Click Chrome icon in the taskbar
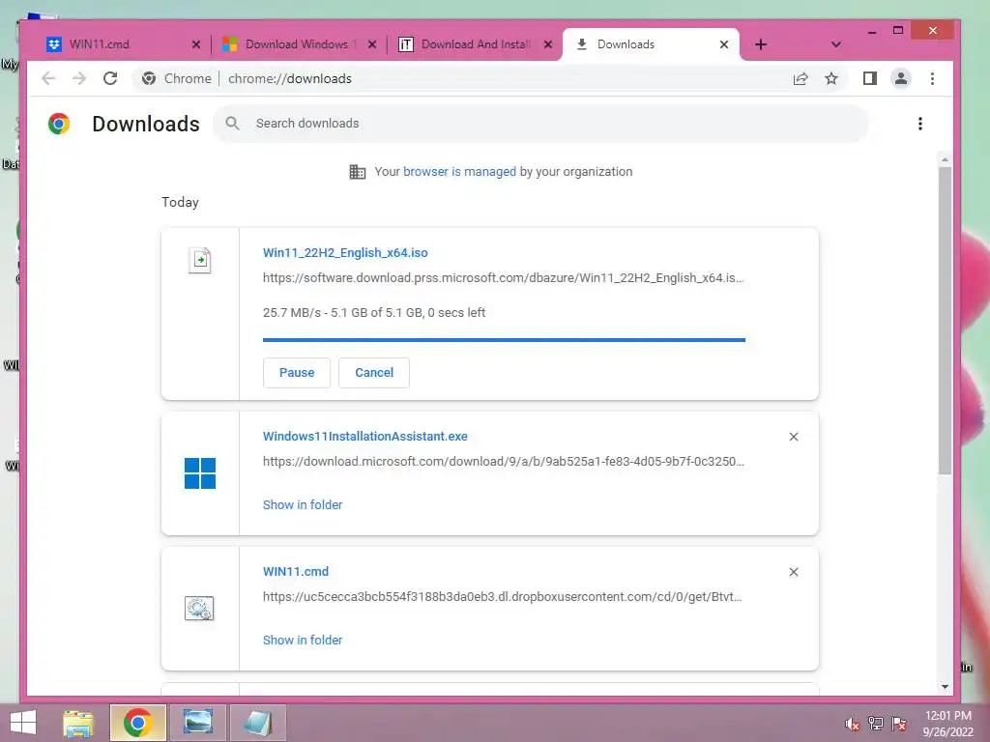This screenshot has width=990, height=742. pyautogui.click(x=137, y=723)
